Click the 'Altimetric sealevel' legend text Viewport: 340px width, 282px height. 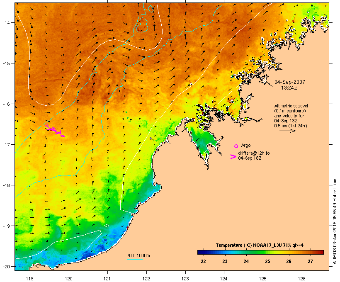[x=291, y=106]
